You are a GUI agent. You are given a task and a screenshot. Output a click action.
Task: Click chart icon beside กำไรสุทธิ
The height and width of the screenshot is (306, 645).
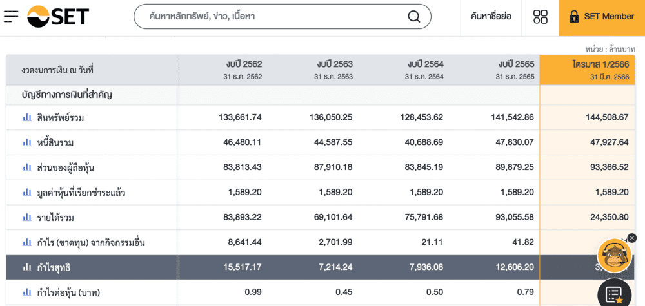(x=27, y=267)
